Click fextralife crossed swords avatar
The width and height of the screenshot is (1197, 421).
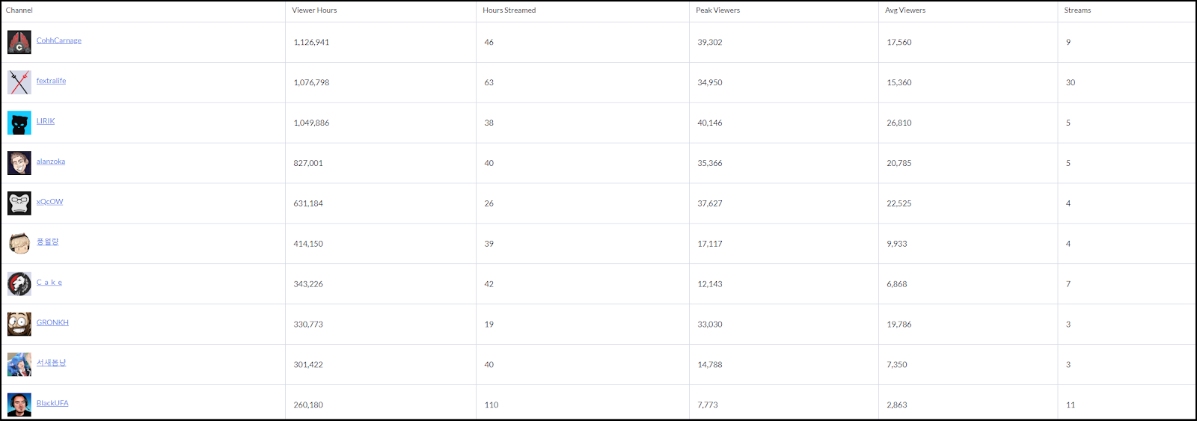click(19, 82)
